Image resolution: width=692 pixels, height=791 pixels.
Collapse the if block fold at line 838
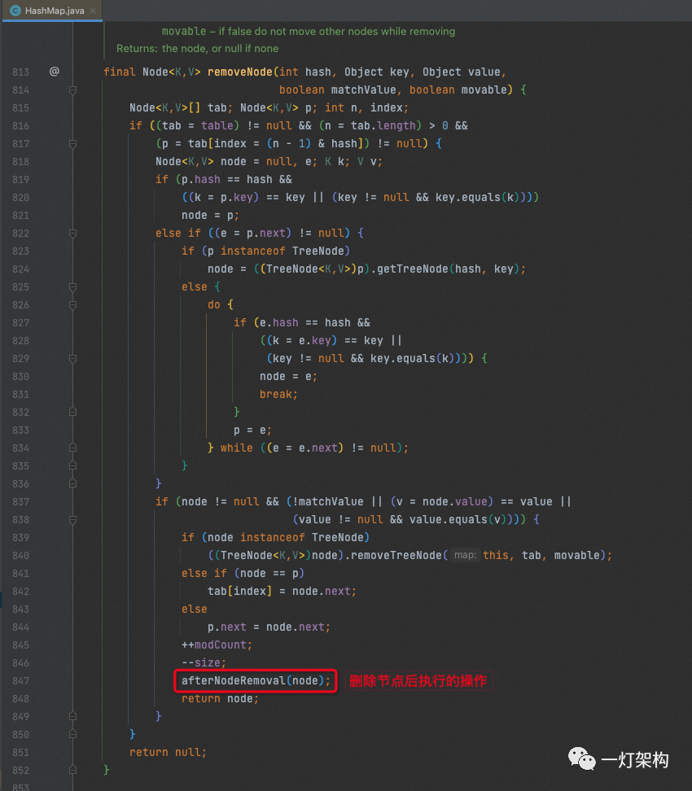(x=72, y=519)
